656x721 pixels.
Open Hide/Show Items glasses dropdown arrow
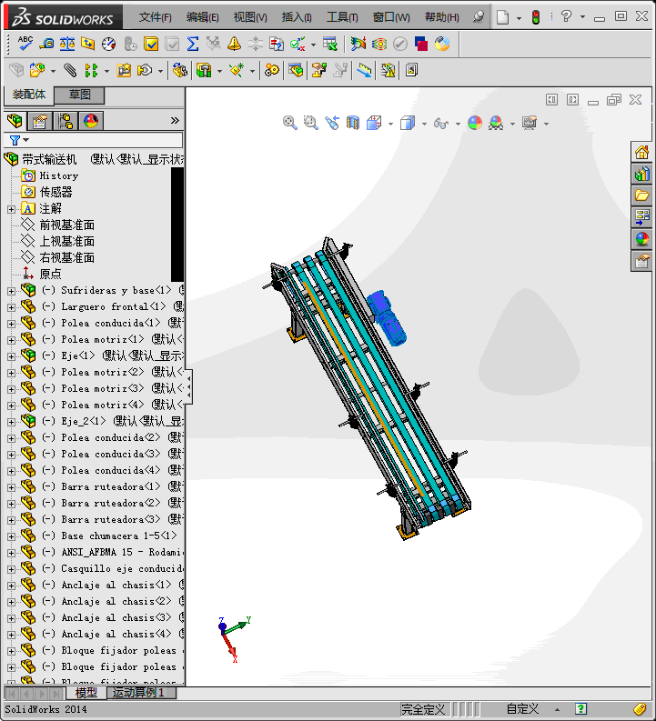point(458,124)
